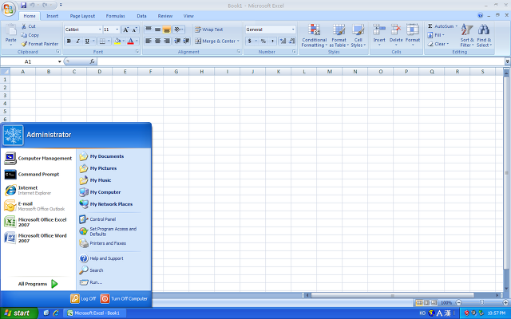The image size is (511, 319).
Task: Click the Windows start button
Action: (18, 313)
